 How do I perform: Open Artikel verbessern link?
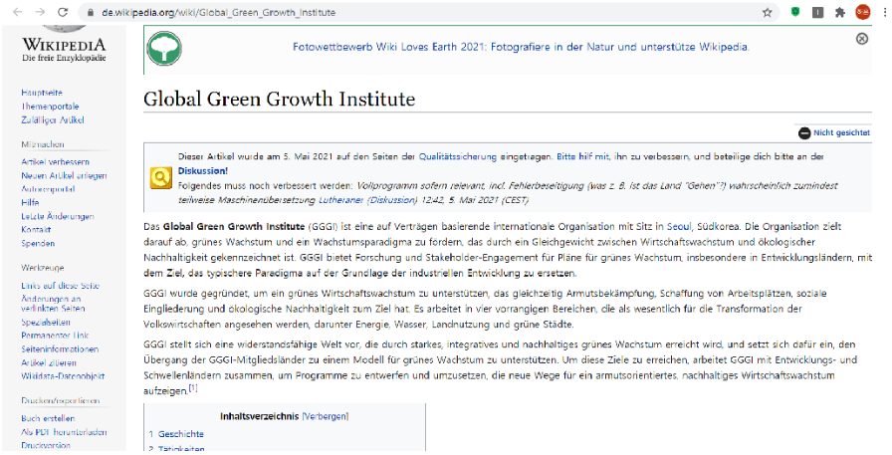pos(55,162)
